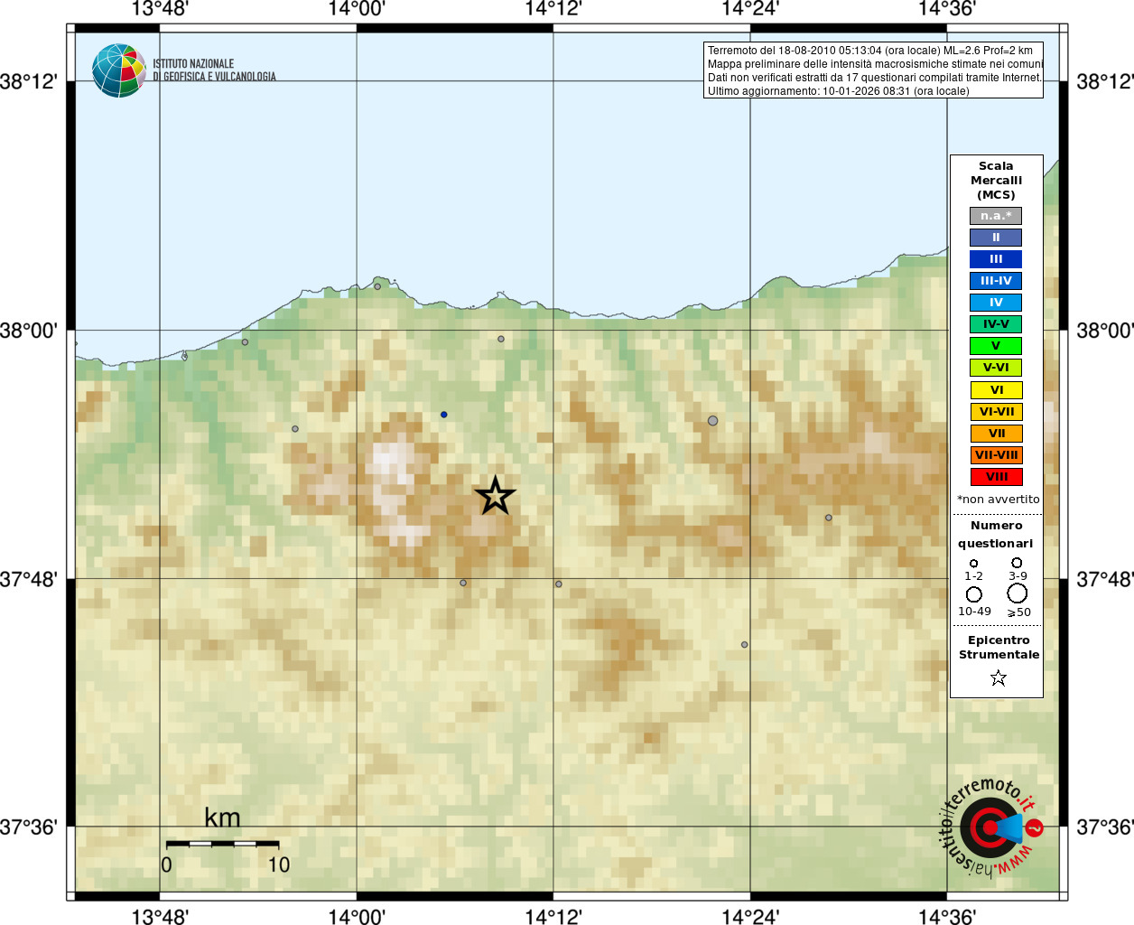
Task: Click the IV-V legend swatch
Action: 996,324
